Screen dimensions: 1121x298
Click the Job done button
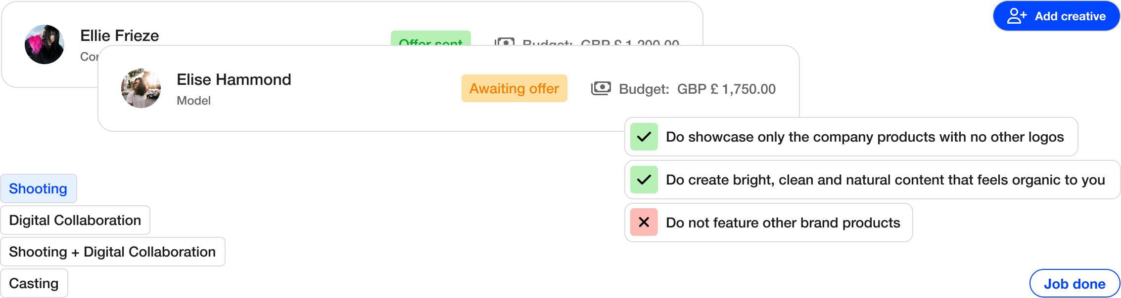(x=1074, y=284)
